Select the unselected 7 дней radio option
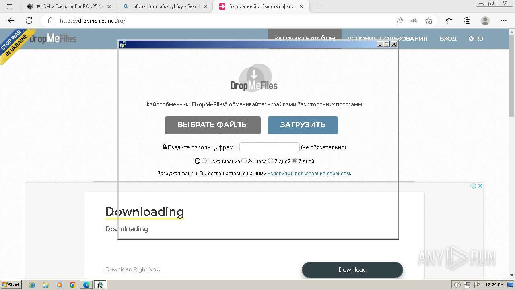The image size is (515, 290). (x=270, y=161)
